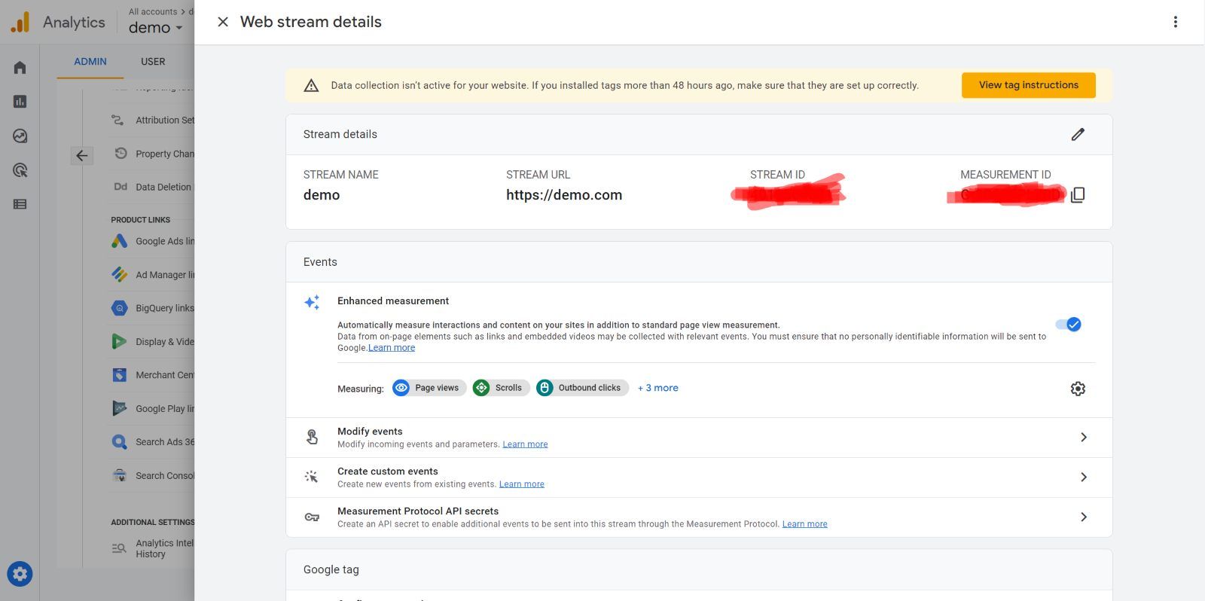Copy the Measurement ID
This screenshot has width=1205, height=601.
pyautogui.click(x=1078, y=195)
